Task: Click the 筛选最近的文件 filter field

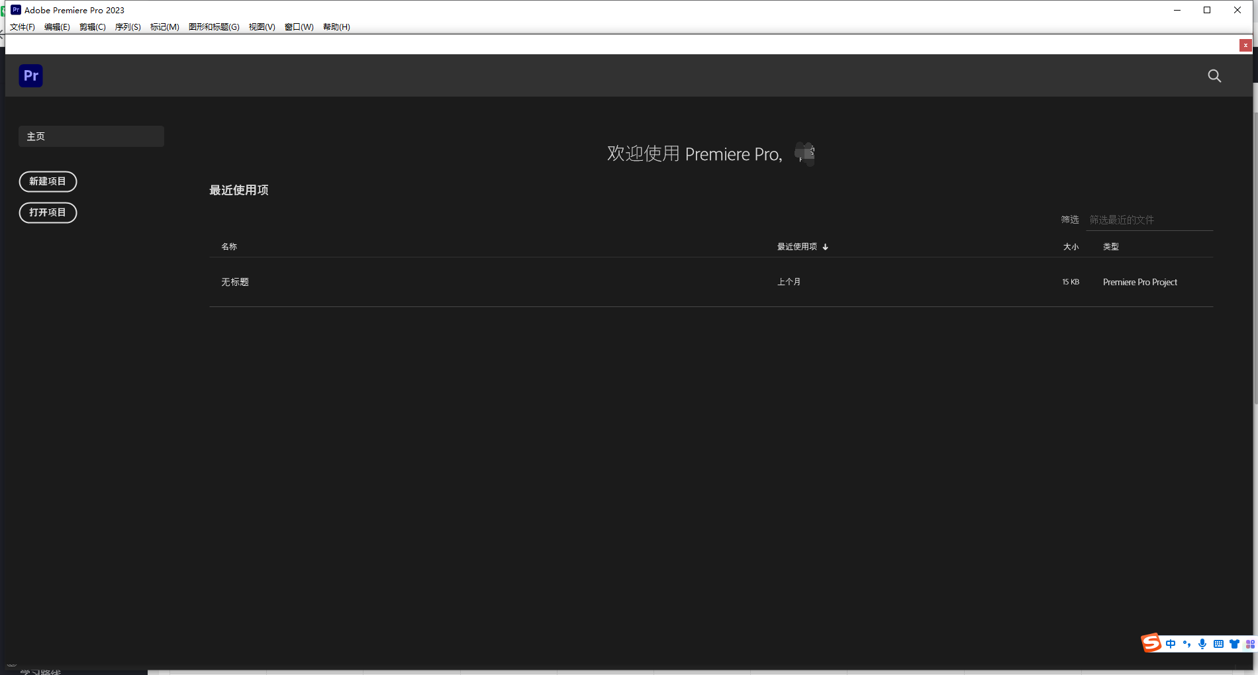Action: (x=1149, y=220)
